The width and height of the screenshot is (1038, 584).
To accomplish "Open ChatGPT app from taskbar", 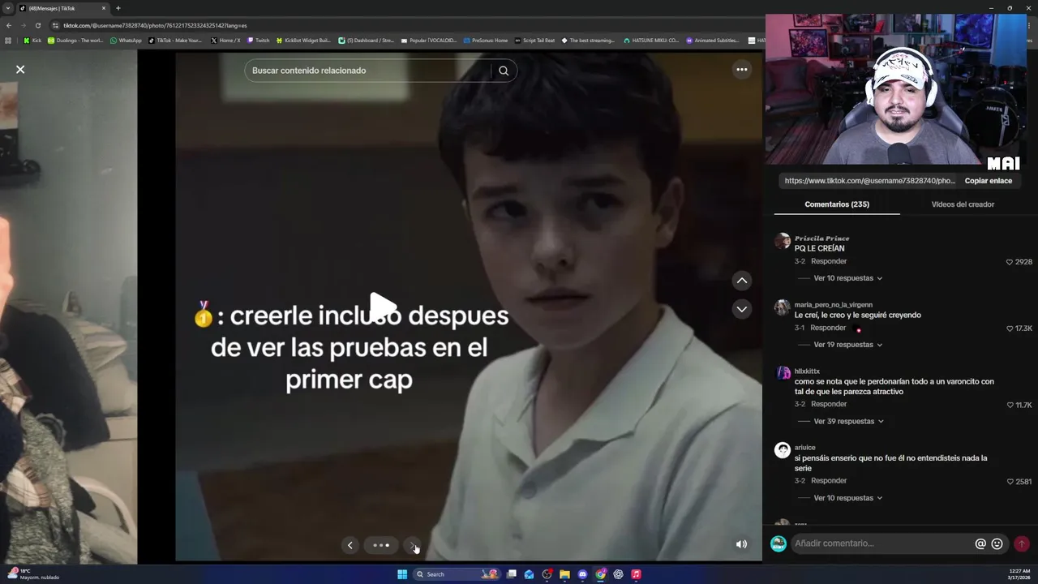I will [x=618, y=574].
